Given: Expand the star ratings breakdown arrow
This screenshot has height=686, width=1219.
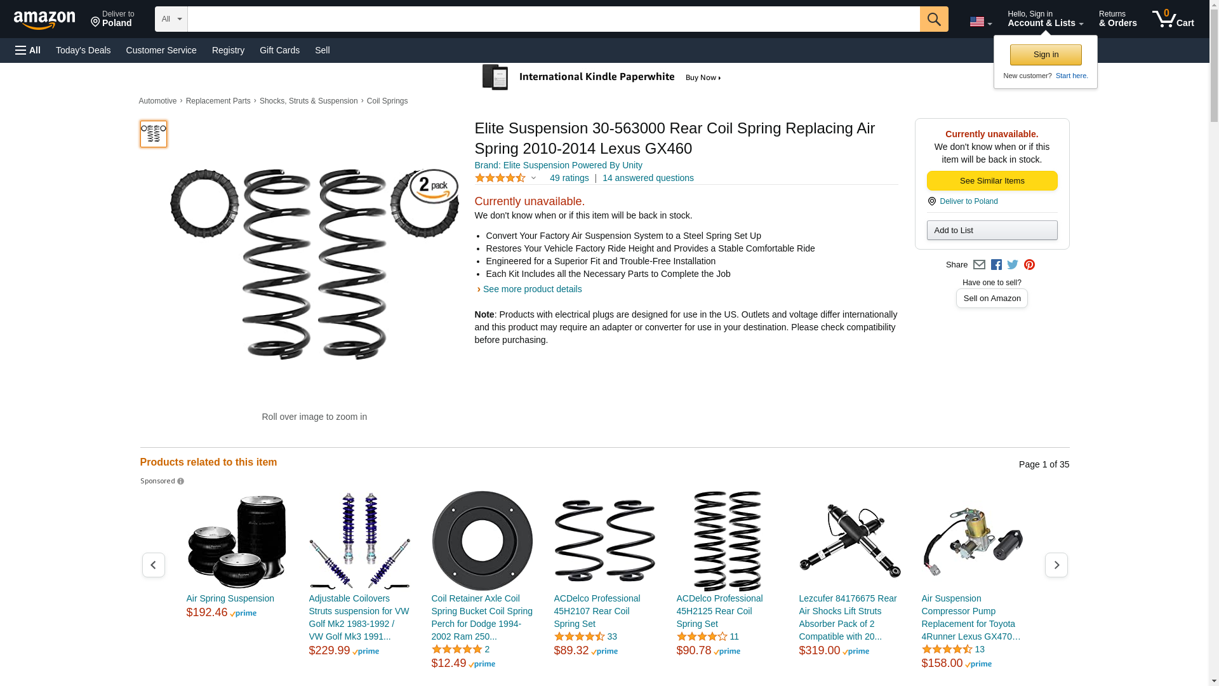Looking at the screenshot, I should point(533,178).
